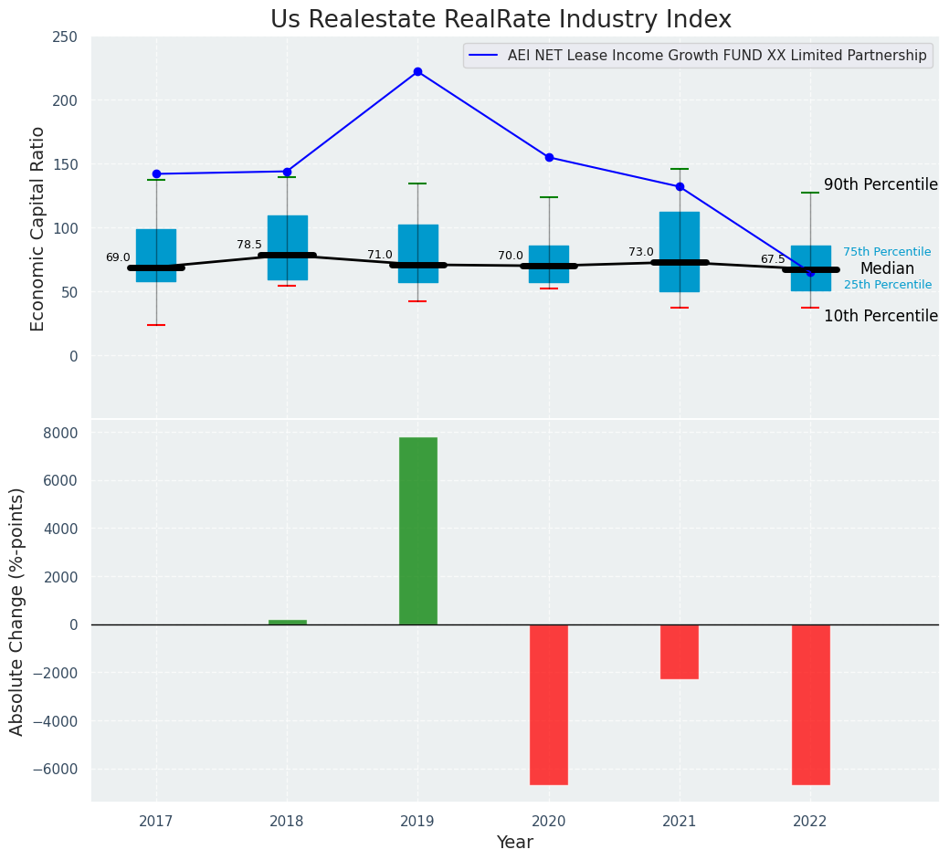Click the small green bar for 2018

(287, 622)
